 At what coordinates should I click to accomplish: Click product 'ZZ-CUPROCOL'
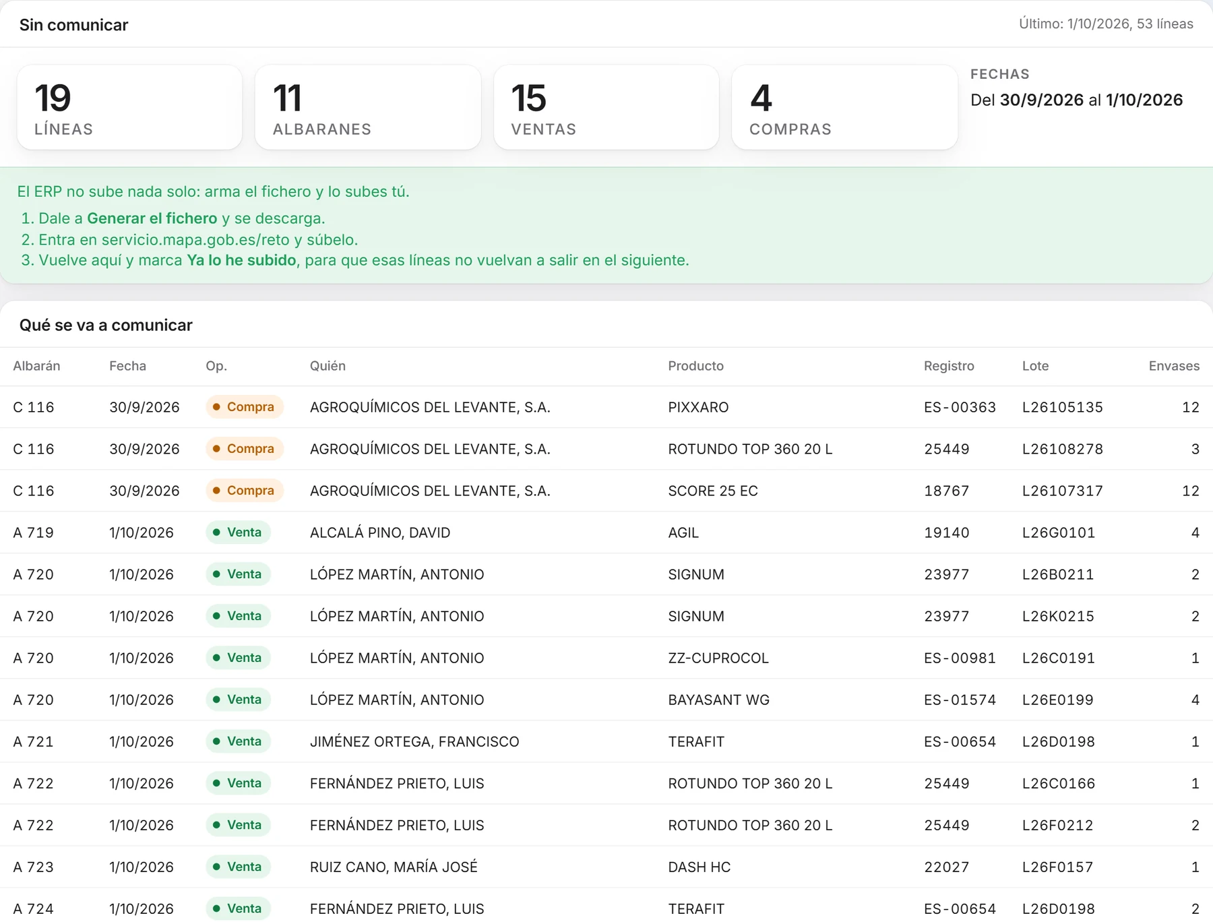pyautogui.click(x=718, y=658)
